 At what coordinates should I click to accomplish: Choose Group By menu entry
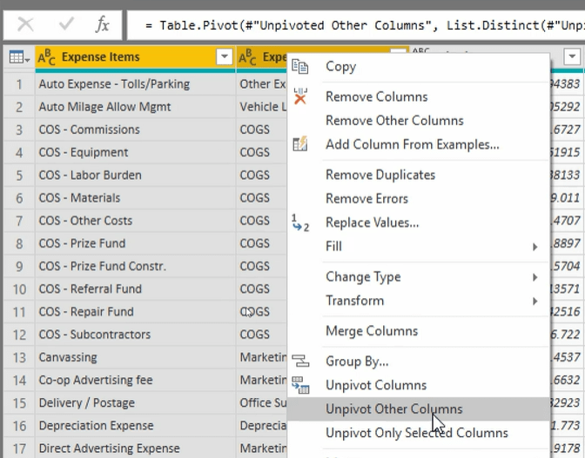[419, 362]
